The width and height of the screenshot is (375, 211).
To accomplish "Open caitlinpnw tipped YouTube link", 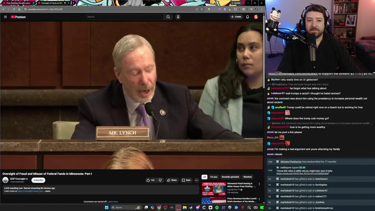I will pos(302,173).
